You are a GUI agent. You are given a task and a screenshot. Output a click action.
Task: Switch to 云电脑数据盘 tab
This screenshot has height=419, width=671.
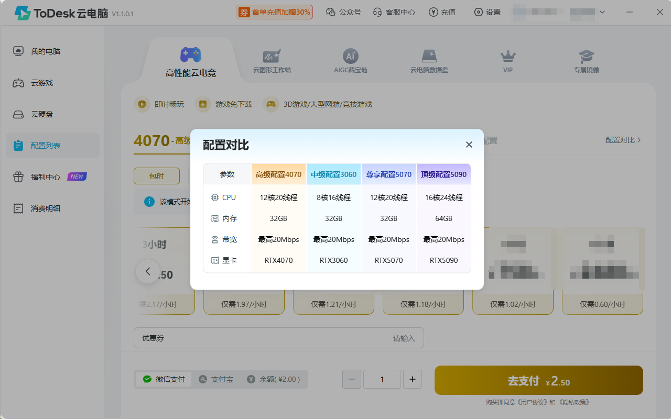pos(429,61)
